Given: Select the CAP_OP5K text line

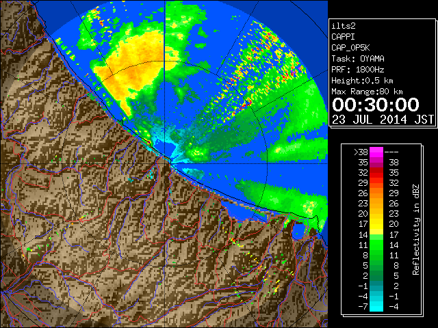Looking at the screenshot, I should pyautogui.click(x=350, y=48).
